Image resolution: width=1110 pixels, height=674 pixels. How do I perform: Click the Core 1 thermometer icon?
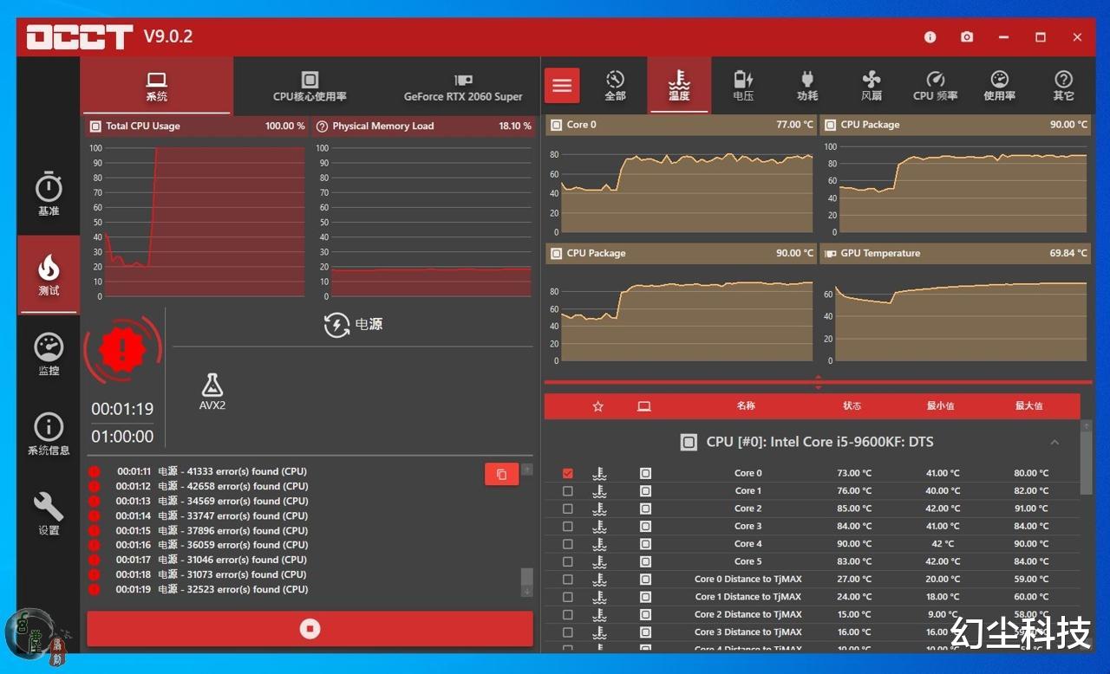pyautogui.click(x=599, y=491)
